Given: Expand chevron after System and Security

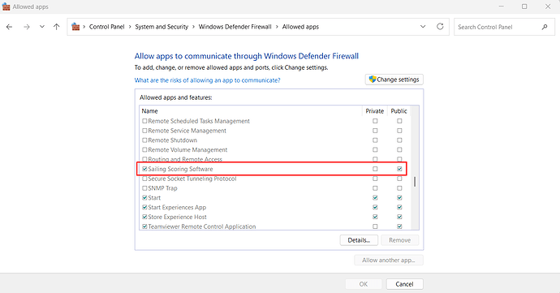Looking at the screenshot, I should [194, 27].
